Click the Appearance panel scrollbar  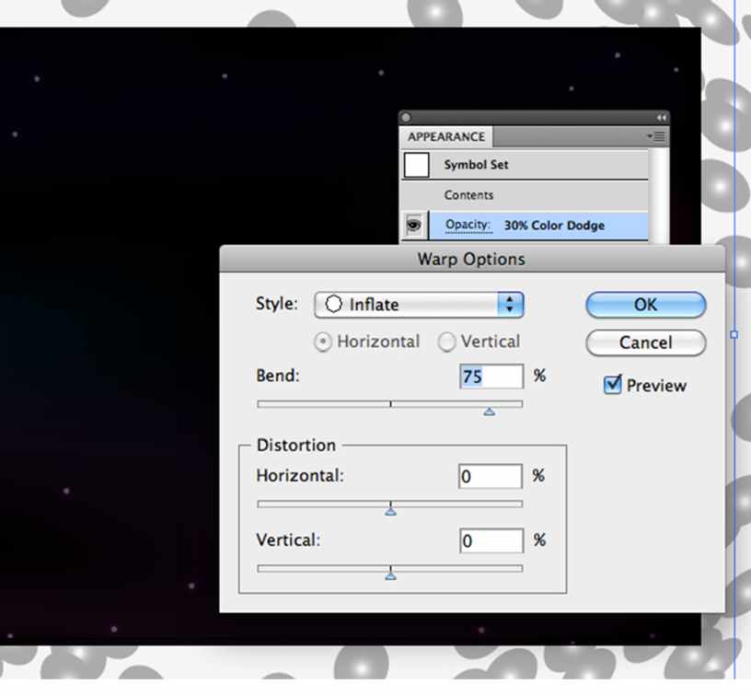pyautogui.click(x=659, y=196)
